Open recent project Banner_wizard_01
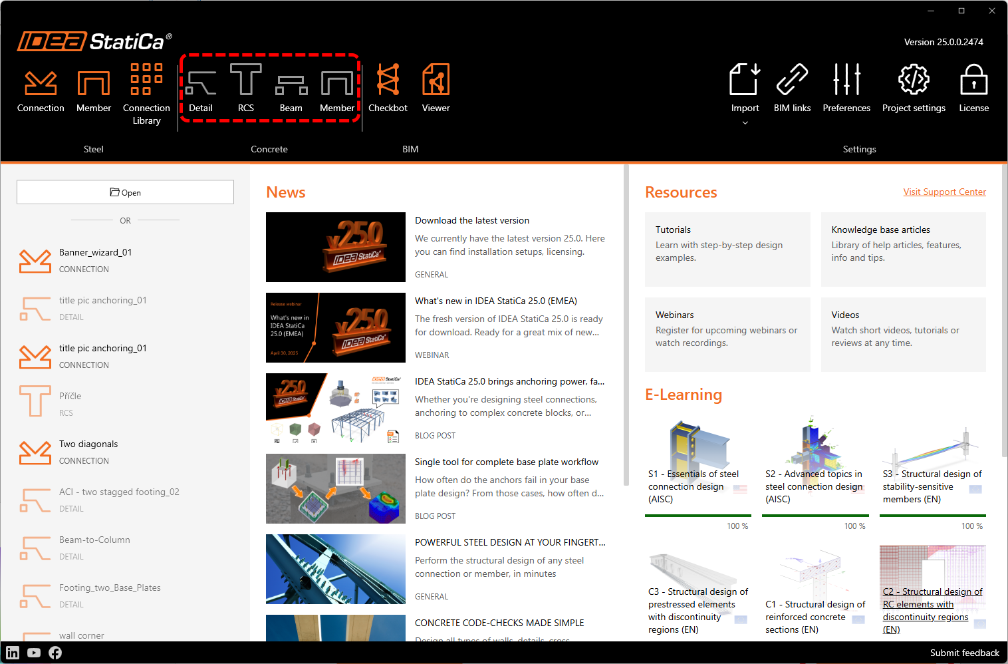This screenshot has height=664, width=1008. click(x=125, y=261)
